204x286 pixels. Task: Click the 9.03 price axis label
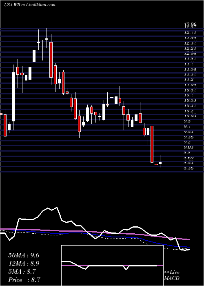188,147
